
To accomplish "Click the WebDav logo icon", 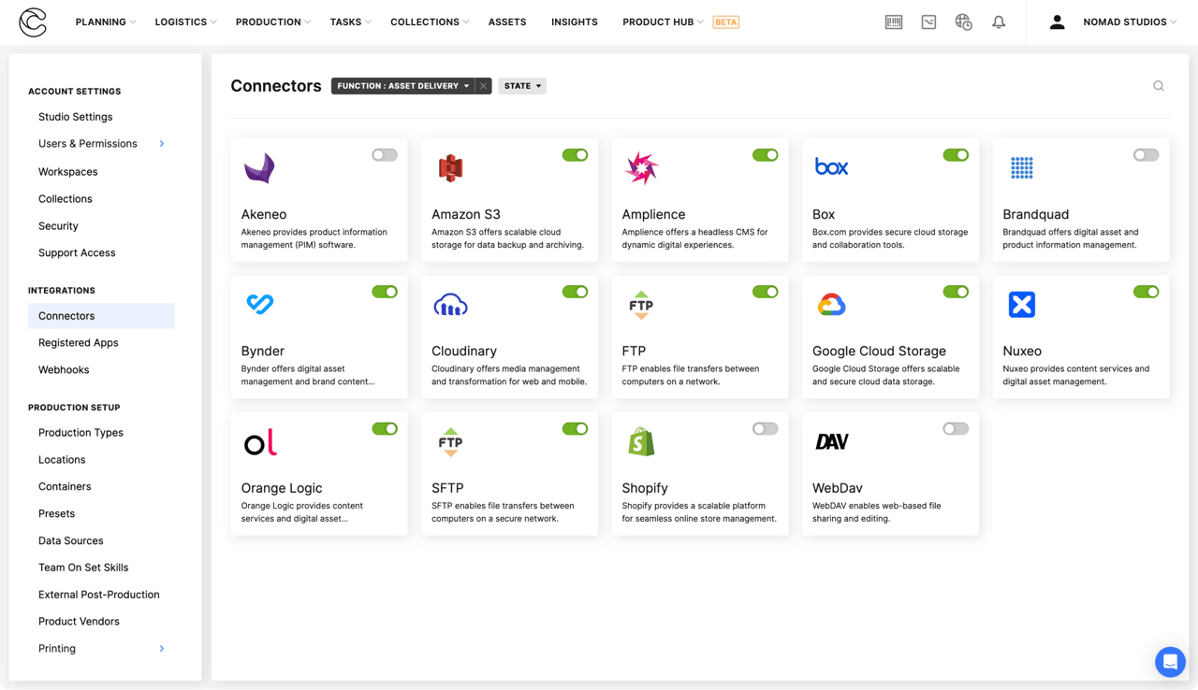I will coord(831,441).
